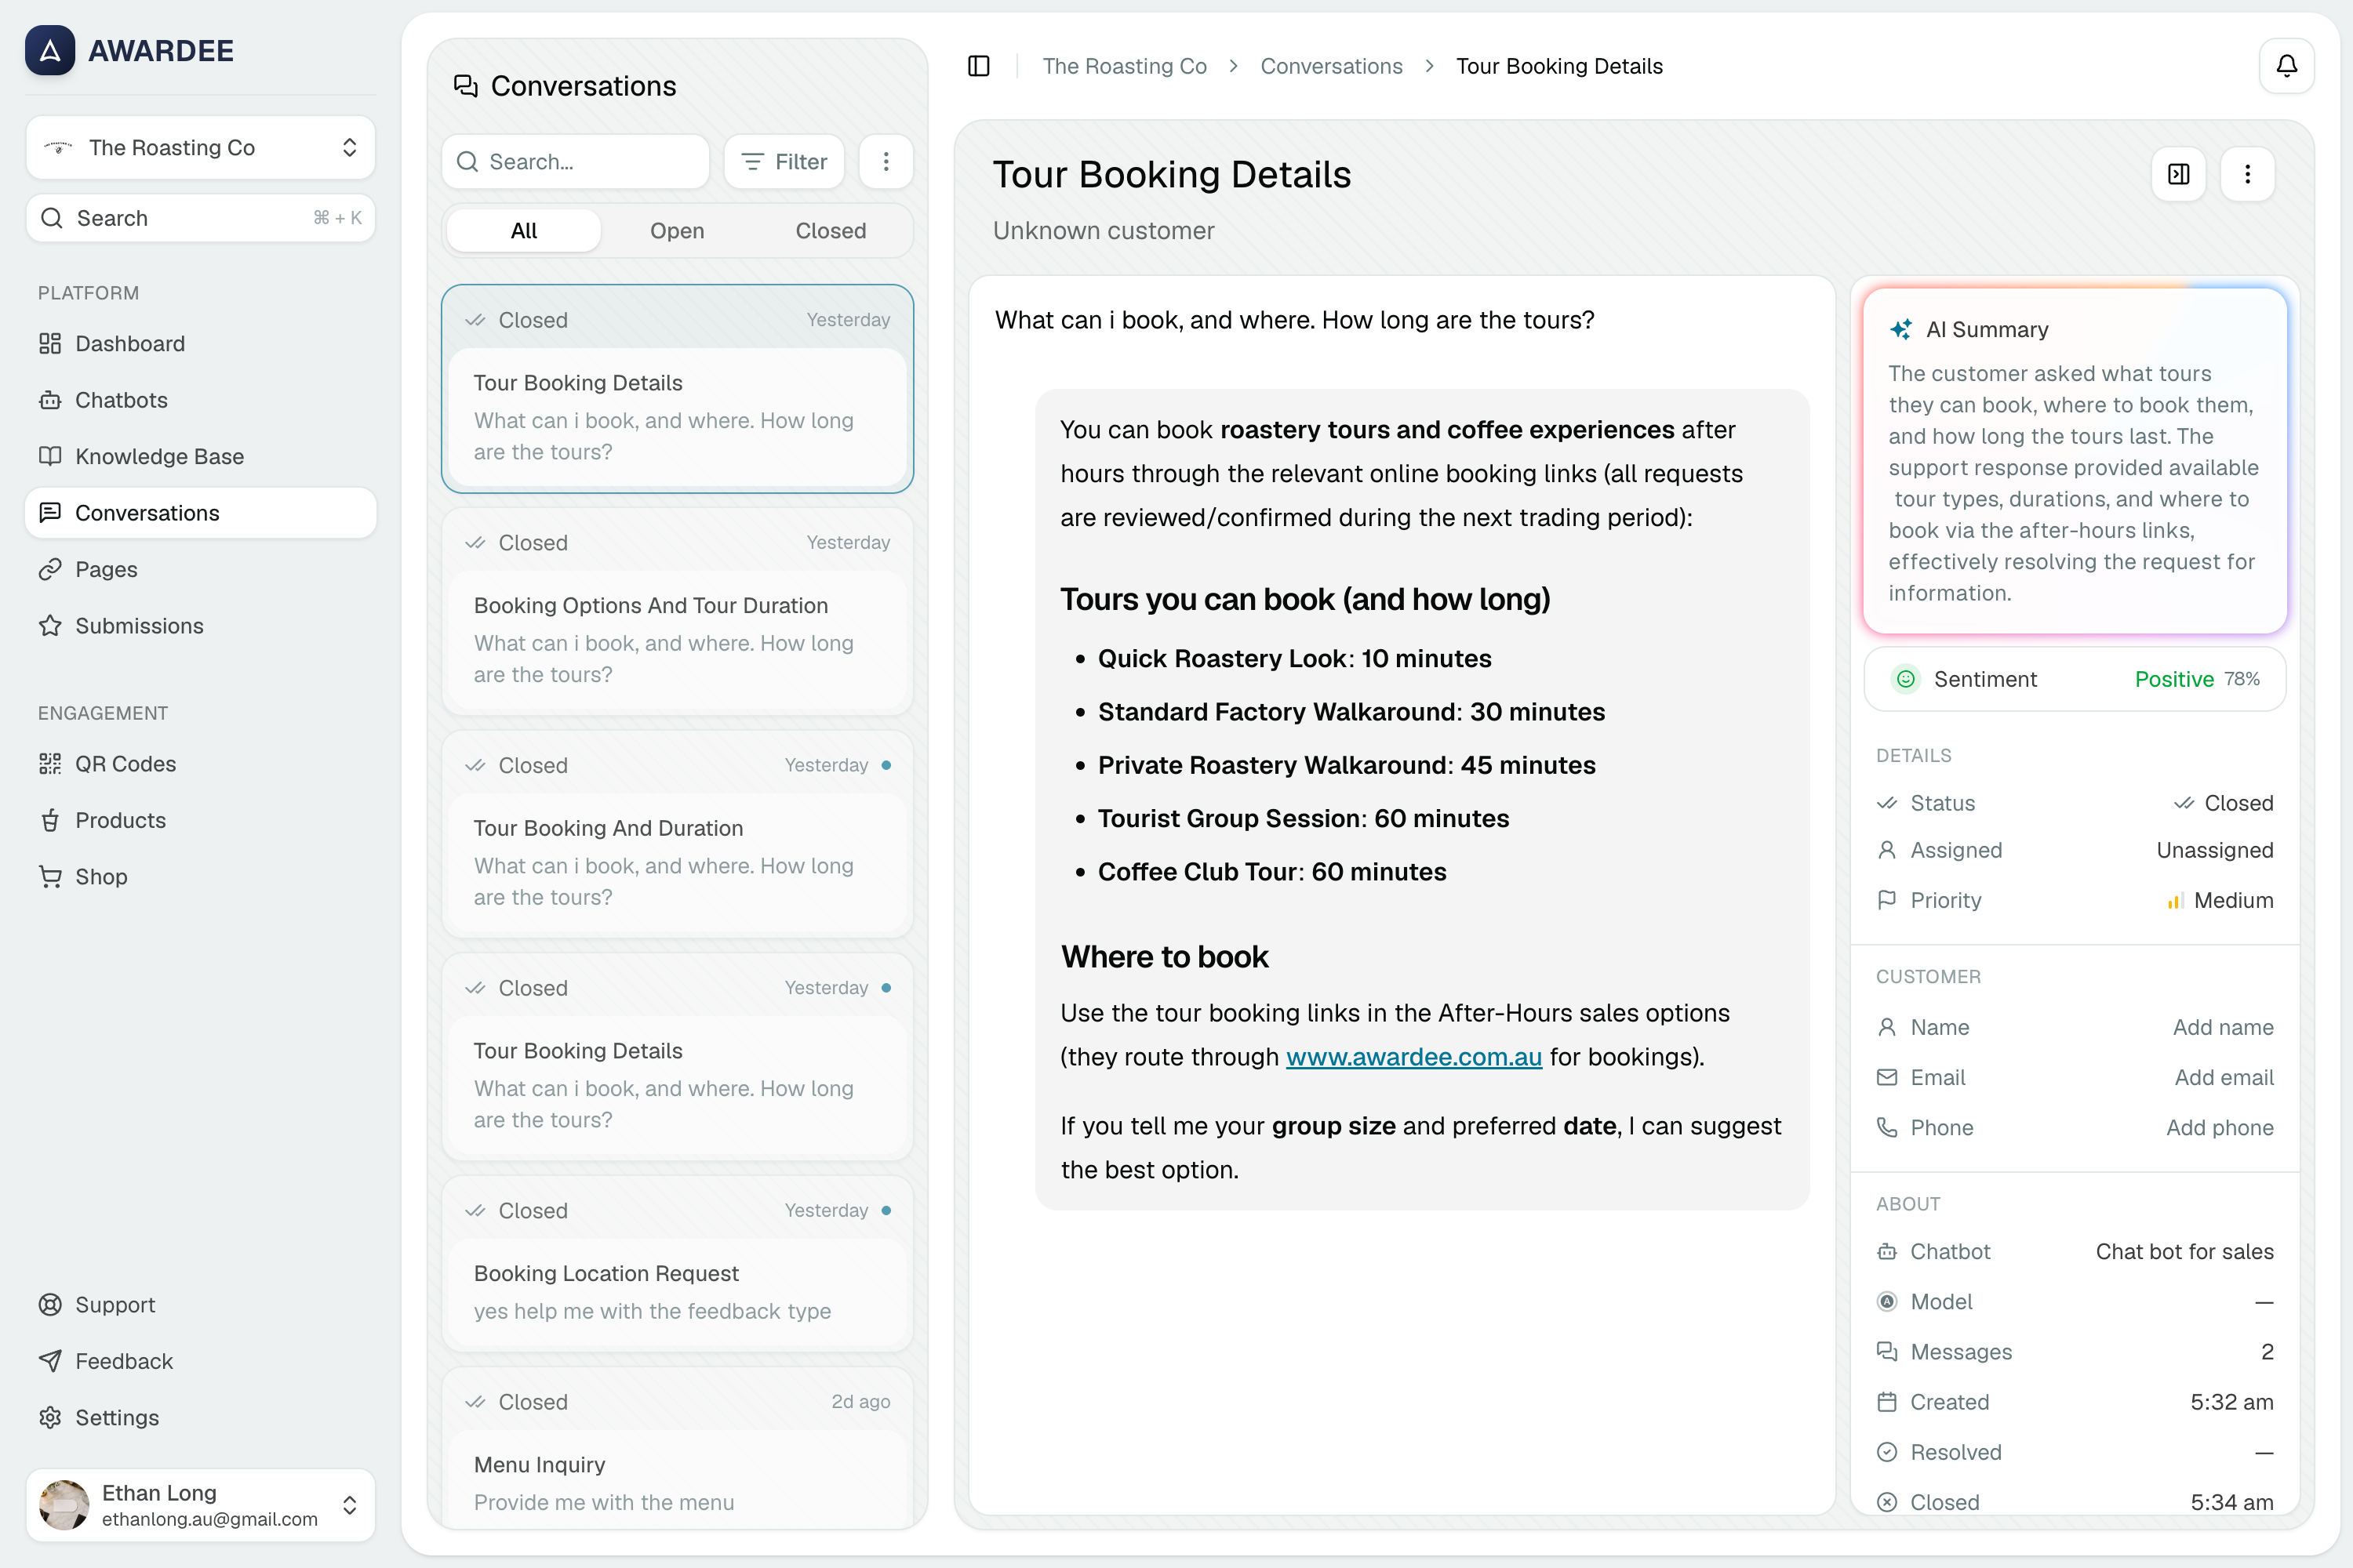Open the Priority Medium selector

2220,900
